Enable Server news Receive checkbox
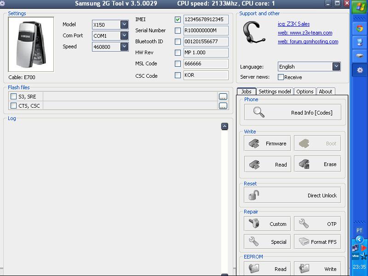368x276 pixels. (281, 77)
